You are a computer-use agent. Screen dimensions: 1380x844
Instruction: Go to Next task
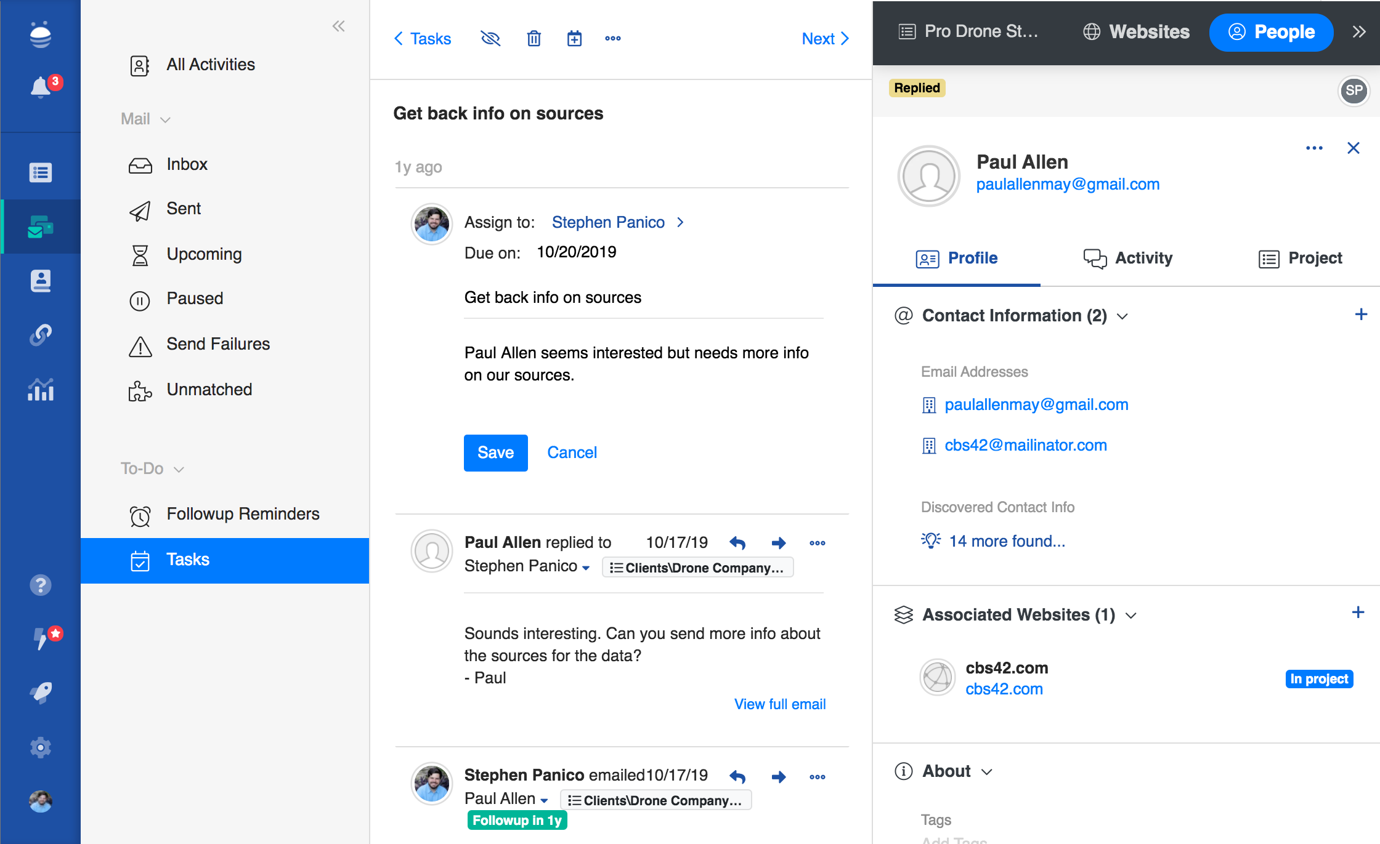click(x=826, y=39)
